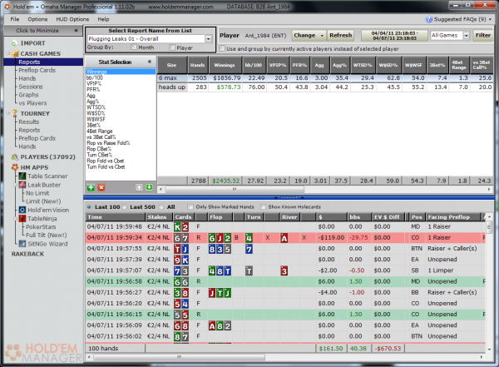Screen dimensions: 499x367
Task: Select Reports under Cash Games
Action: coord(29,62)
